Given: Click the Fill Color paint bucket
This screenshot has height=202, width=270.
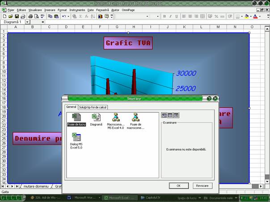Looking at the screenshot, I should pos(247,16).
